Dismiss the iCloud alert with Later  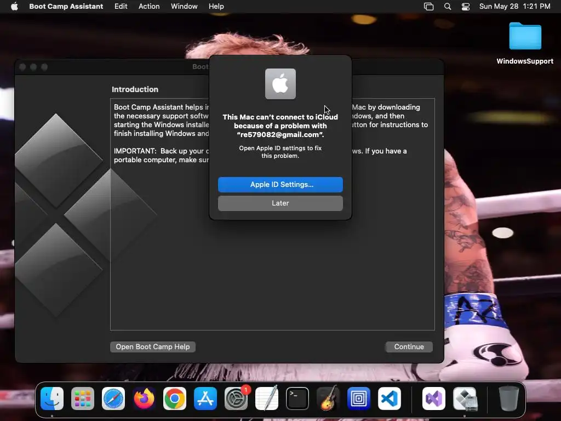tap(280, 203)
